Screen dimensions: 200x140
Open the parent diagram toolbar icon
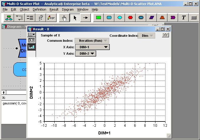[9, 18]
